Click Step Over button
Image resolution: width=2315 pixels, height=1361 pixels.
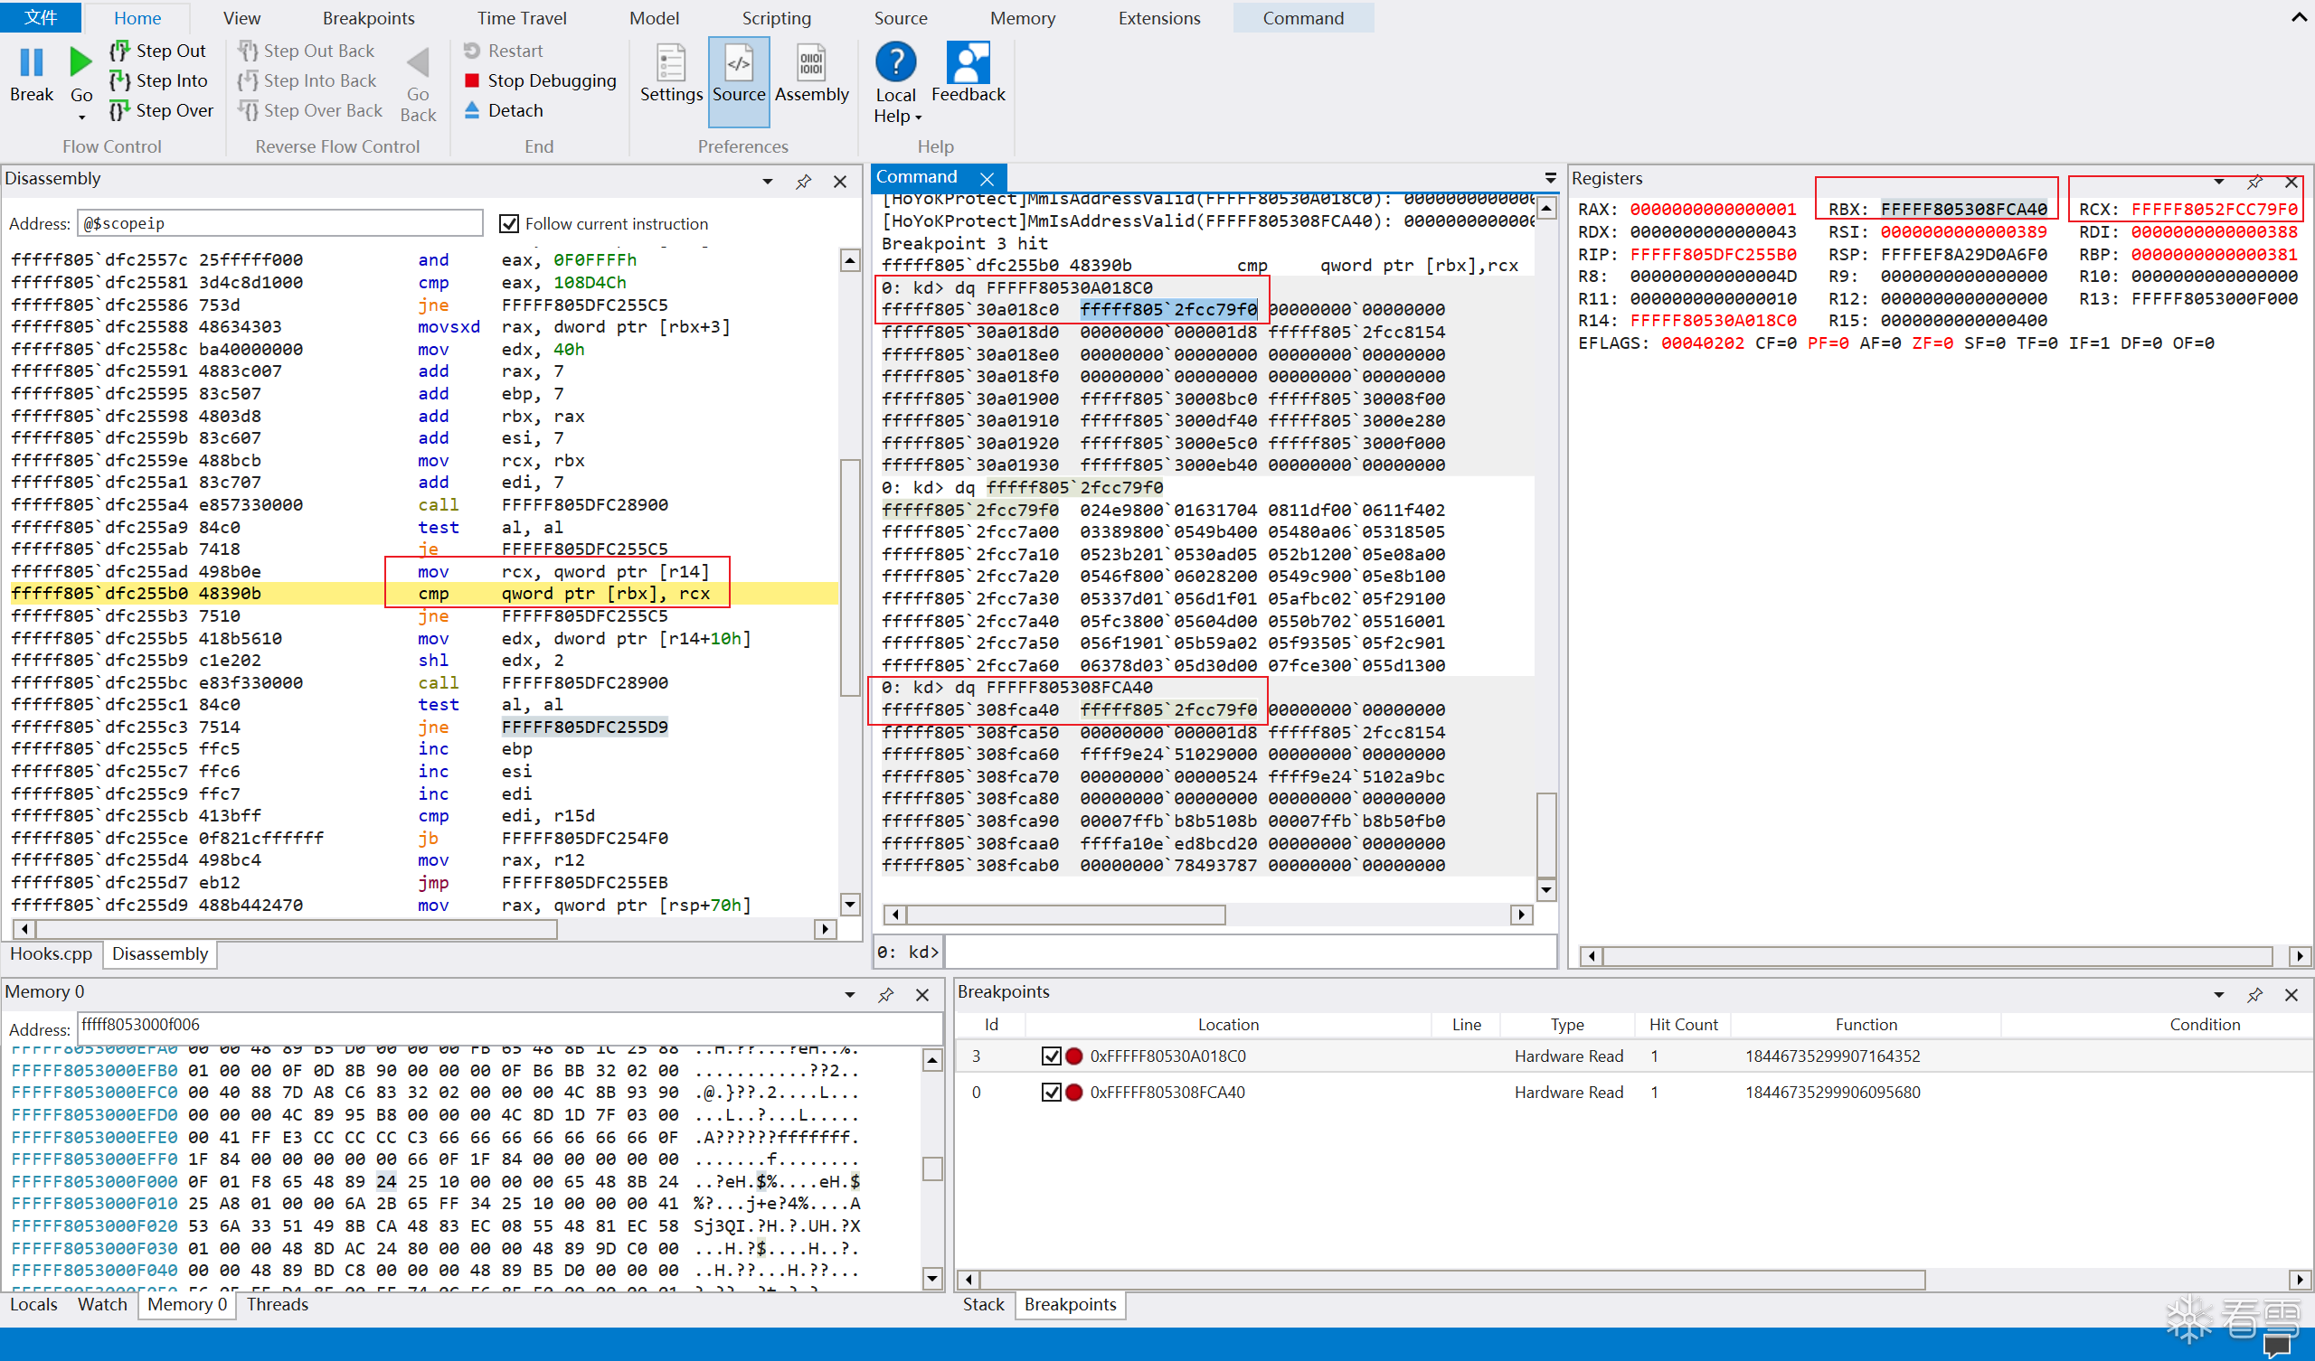pos(162,110)
